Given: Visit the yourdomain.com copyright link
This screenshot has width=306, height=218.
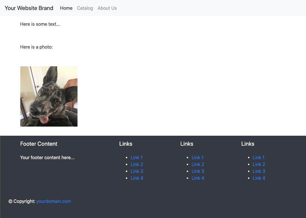Looking at the screenshot, I should pyautogui.click(x=53, y=201).
